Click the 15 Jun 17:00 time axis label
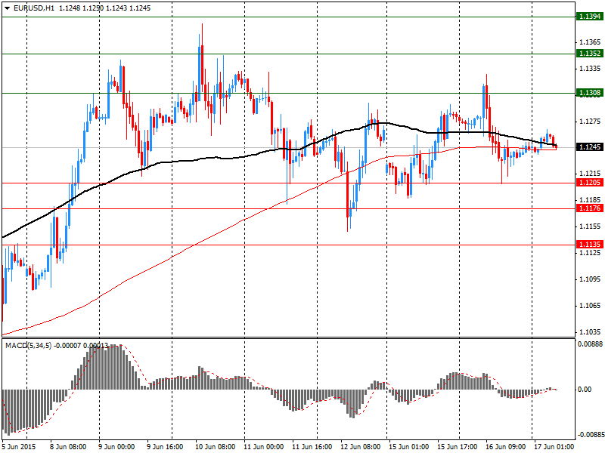Viewport: 605px width, 453px height. coord(458,447)
